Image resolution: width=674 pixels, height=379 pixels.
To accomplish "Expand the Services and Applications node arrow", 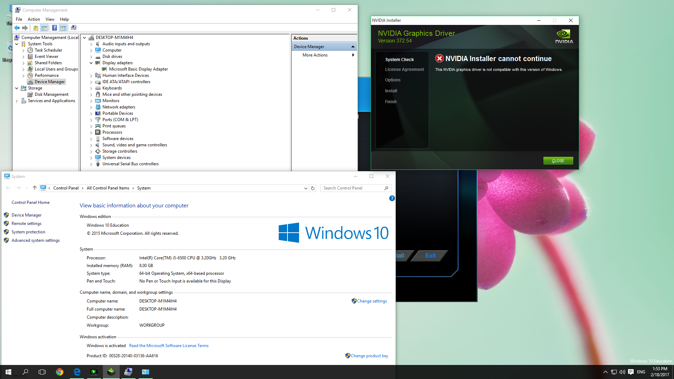I will [16, 101].
